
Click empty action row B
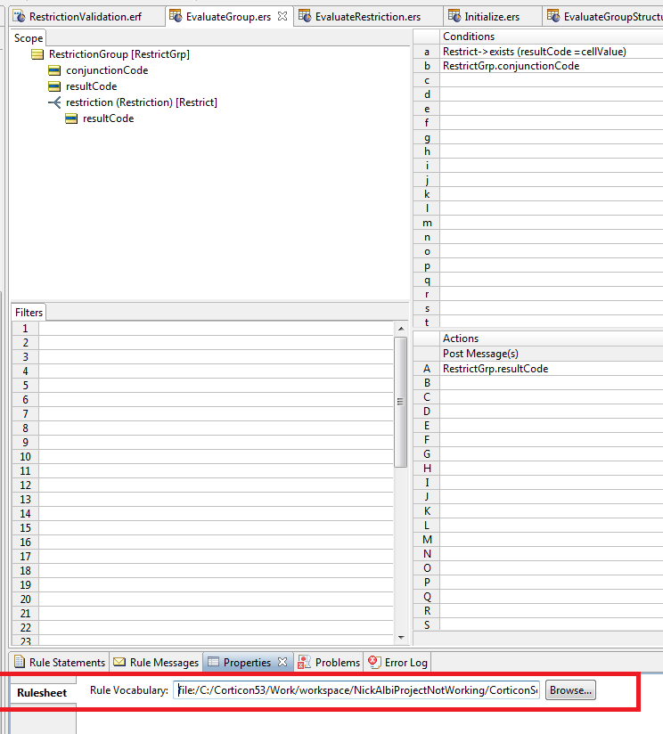pos(552,383)
